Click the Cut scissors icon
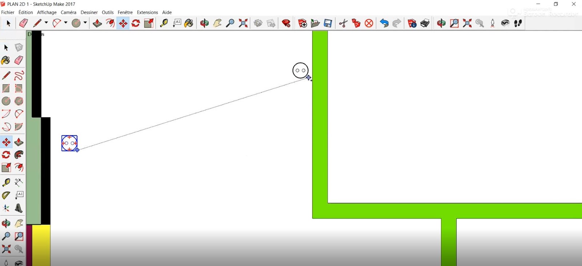 point(343,23)
